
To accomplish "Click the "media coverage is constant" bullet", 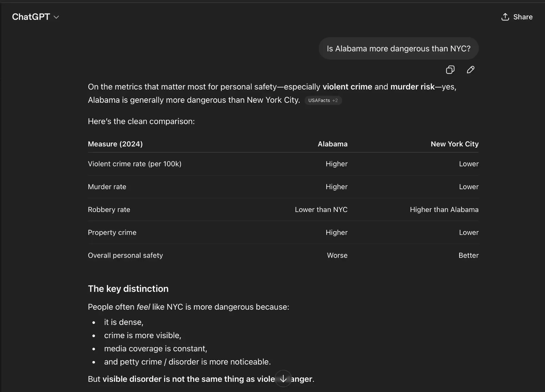I will point(155,348).
